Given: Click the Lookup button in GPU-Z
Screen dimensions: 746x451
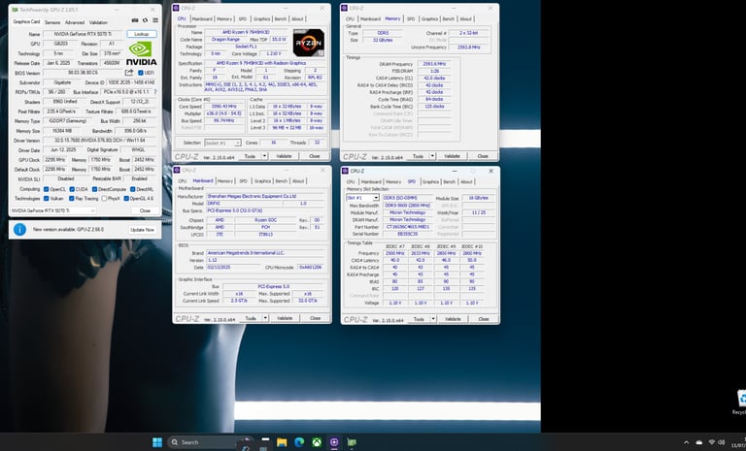Looking at the screenshot, I should click(x=142, y=34).
